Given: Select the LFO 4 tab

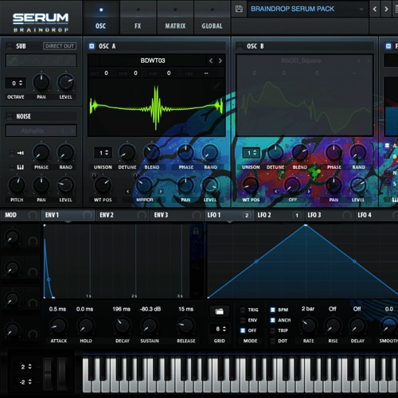Looking at the screenshot, I should pyautogui.click(x=377, y=215).
